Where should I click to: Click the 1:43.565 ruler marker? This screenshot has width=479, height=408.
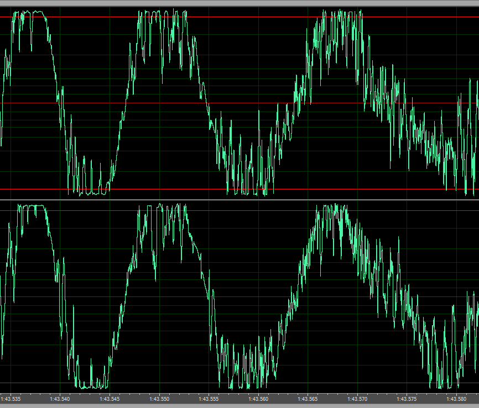coord(308,398)
